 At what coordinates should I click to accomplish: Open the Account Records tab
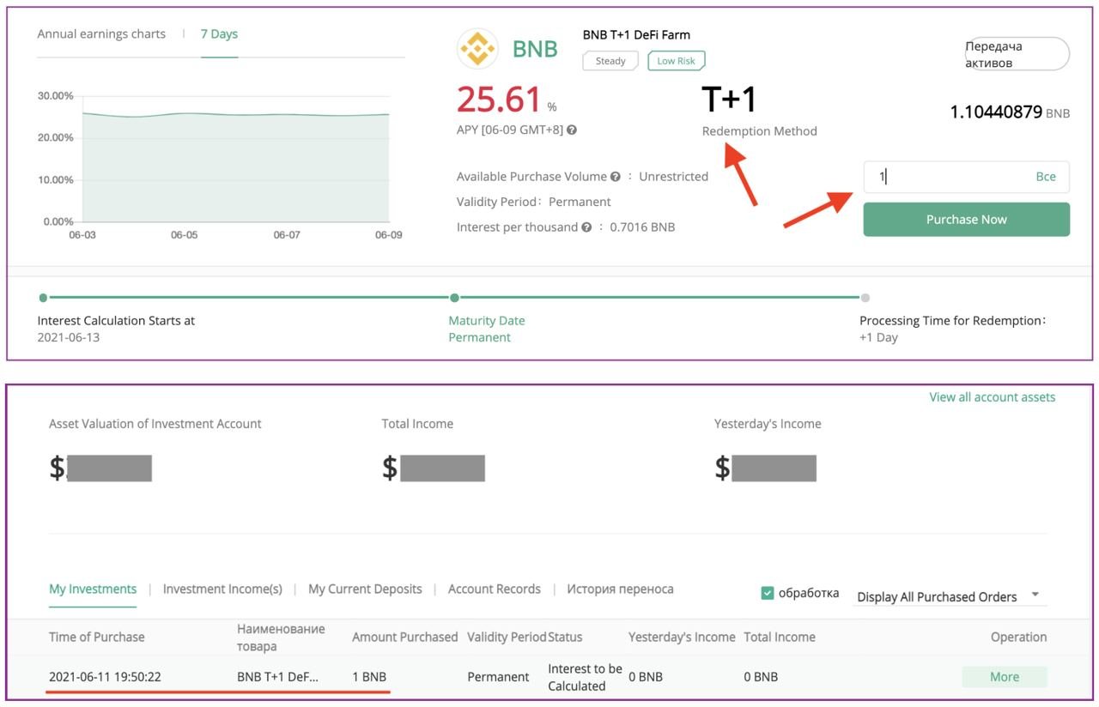click(x=495, y=589)
